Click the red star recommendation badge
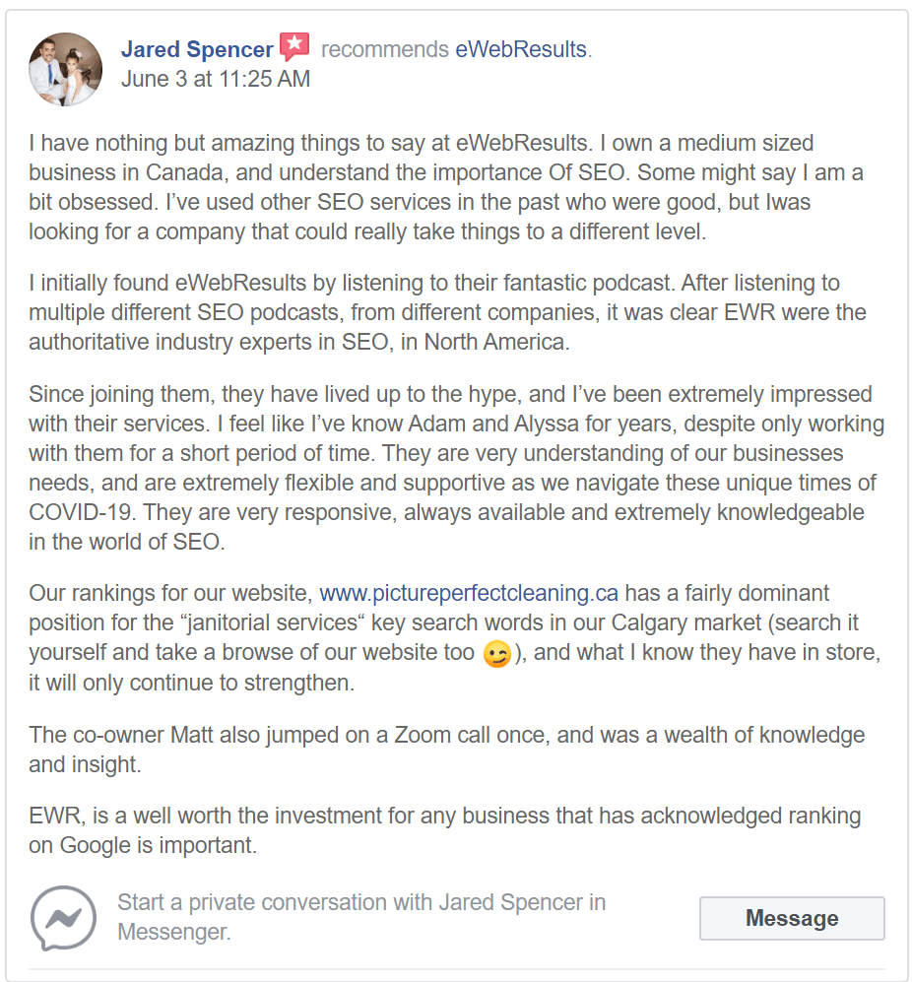This screenshot has width=912, height=982. point(294,47)
